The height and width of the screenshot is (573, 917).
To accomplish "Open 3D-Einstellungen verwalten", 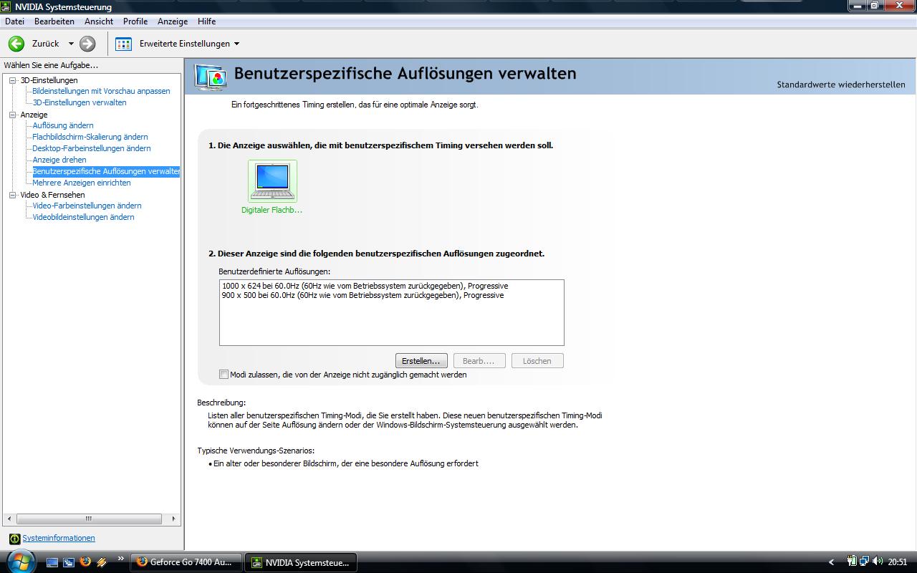I will coord(80,102).
